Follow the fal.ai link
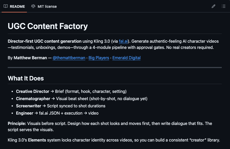 [123, 41]
